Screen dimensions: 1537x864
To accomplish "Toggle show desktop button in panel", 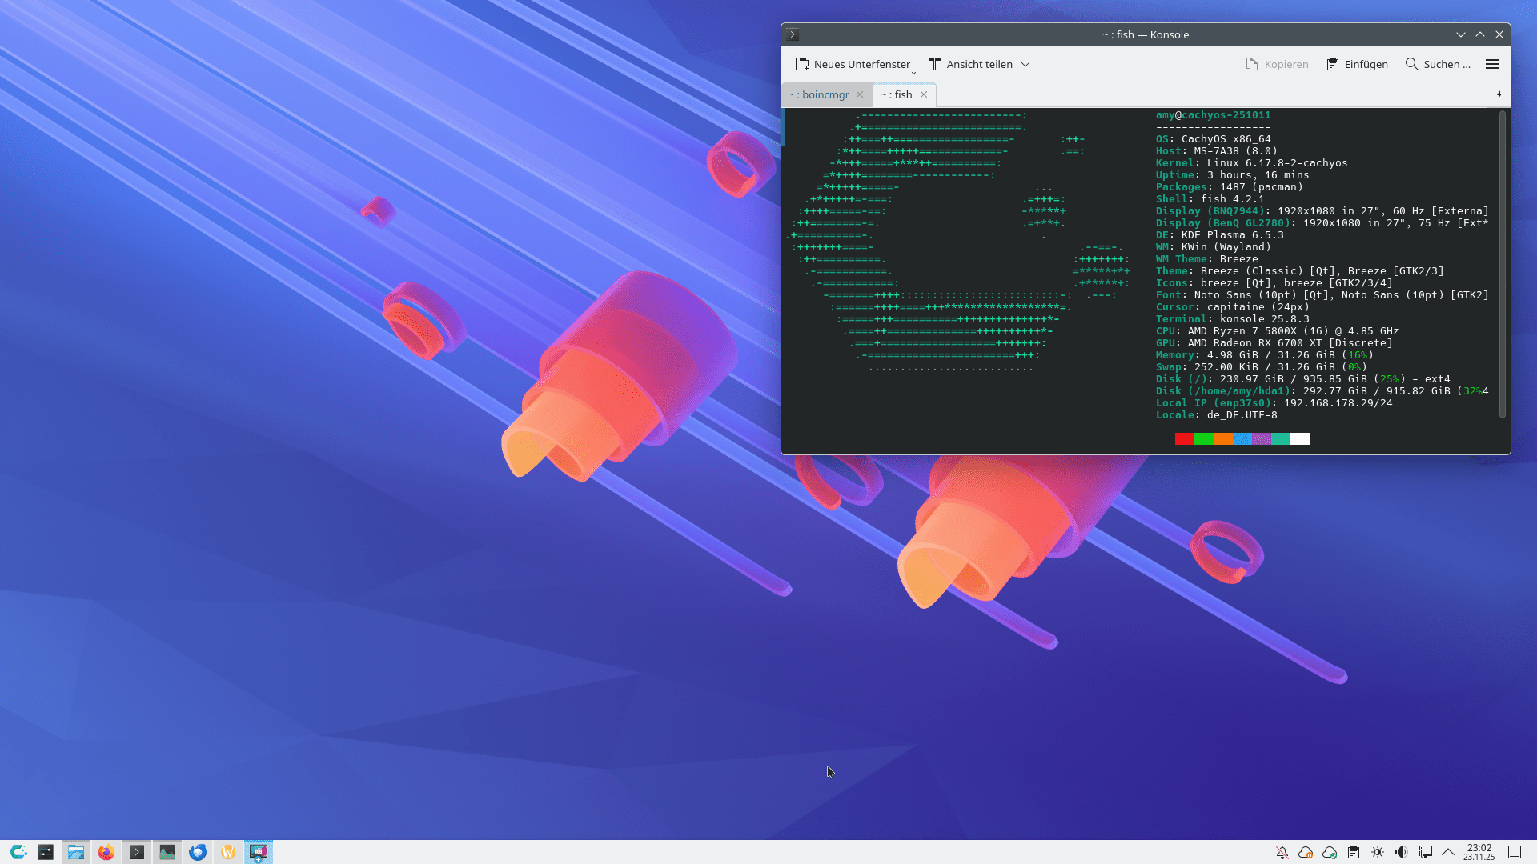I will point(1515,852).
